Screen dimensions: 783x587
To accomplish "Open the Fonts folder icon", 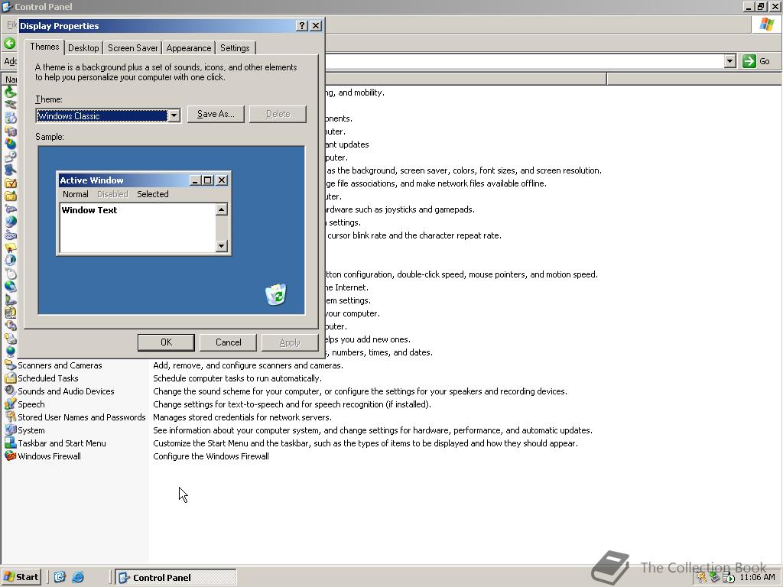I will click(10, 196).
